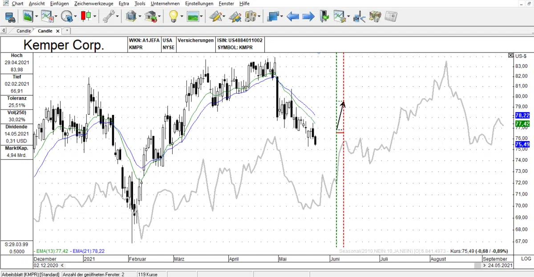Close the chart overlay with X box
The height and width of the screenshot is (277, 534).
click(511, 55)
